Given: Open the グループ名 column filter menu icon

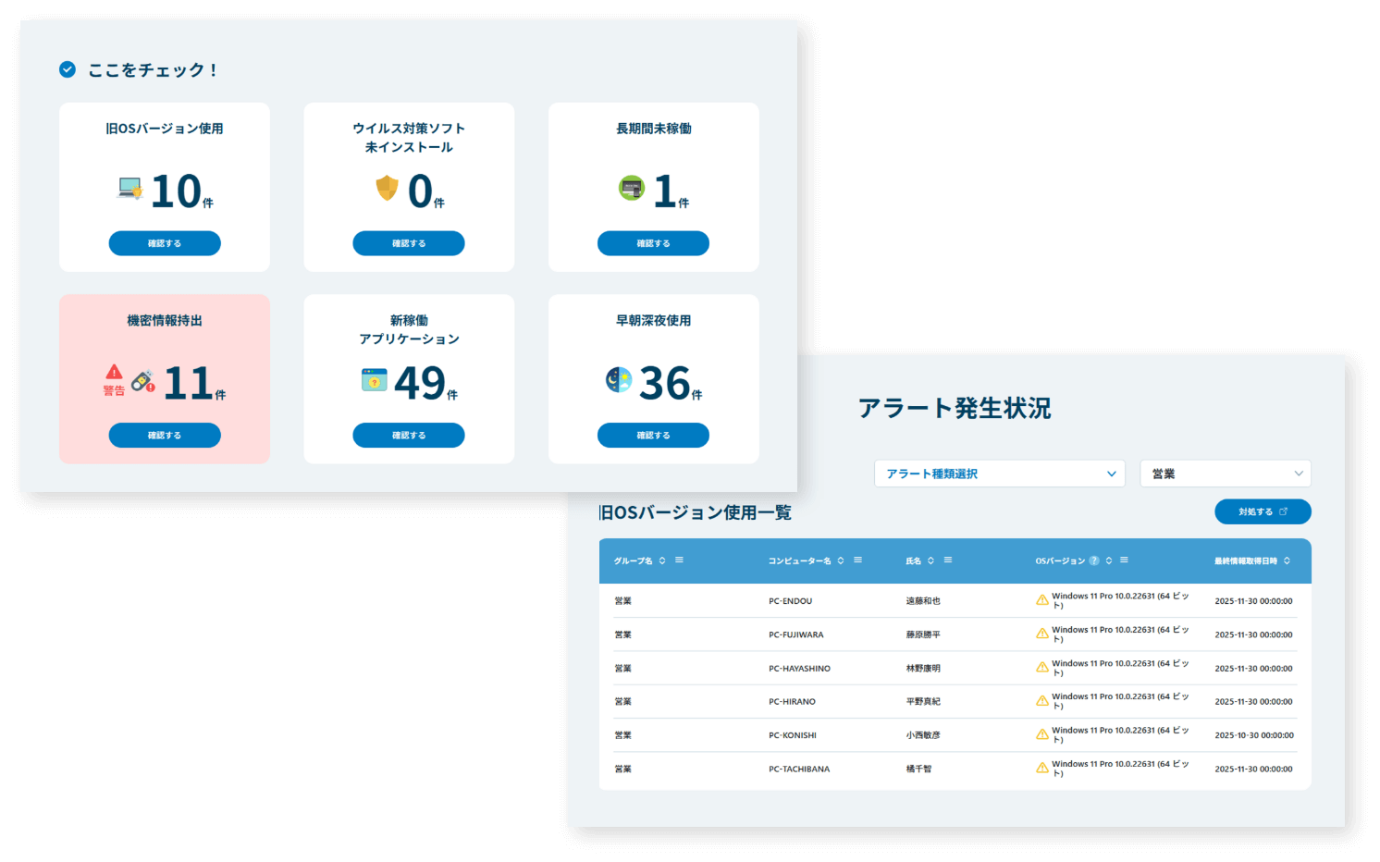Looking at the screenshot, I should 679,560.
